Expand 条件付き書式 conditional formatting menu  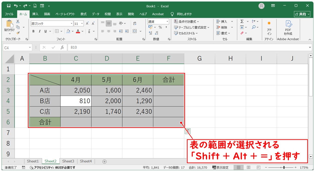(187, 22)
